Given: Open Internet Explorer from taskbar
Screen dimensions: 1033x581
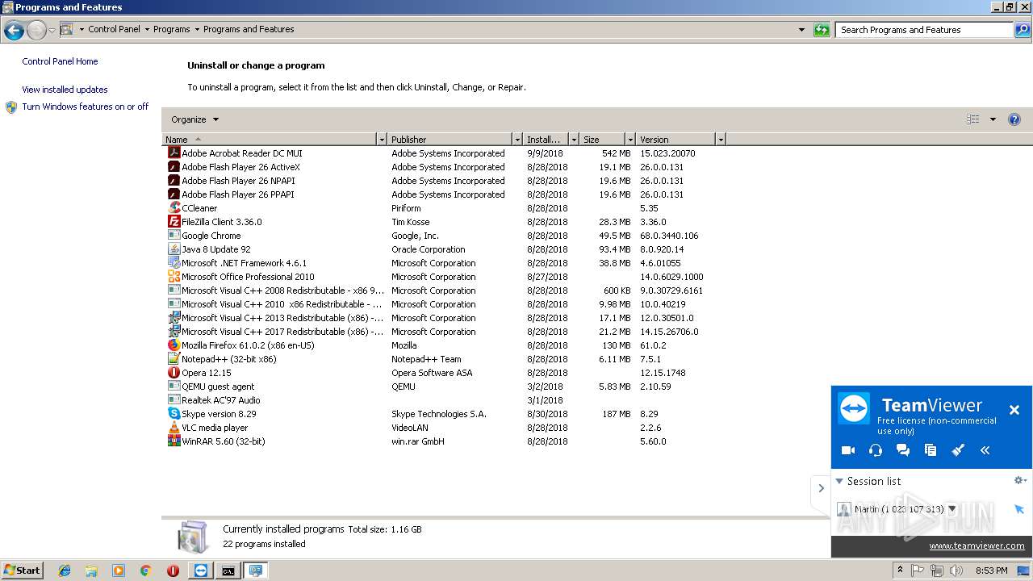Looking at the screenshot, I should coord(65,571).
